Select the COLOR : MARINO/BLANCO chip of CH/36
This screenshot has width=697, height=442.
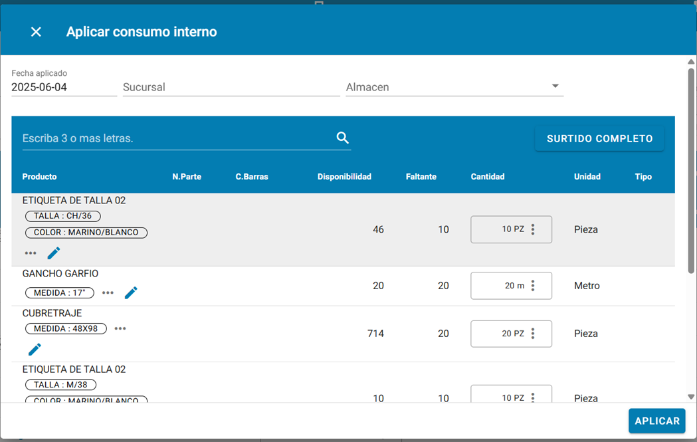[86, 233]
